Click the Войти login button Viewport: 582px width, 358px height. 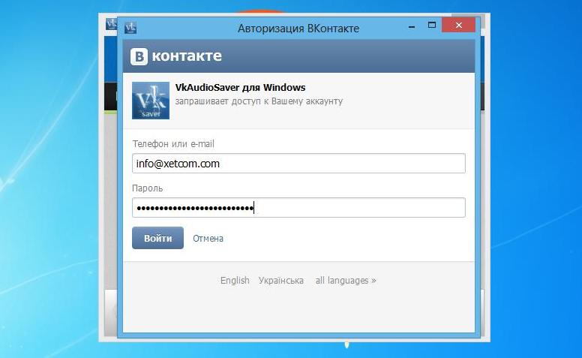pos(157,238)
